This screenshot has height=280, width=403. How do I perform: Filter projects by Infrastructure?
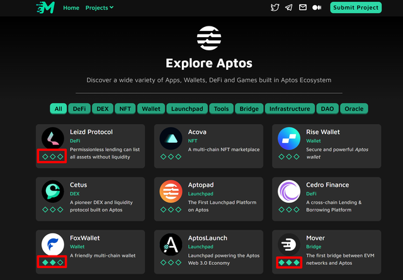click(290, 109)
